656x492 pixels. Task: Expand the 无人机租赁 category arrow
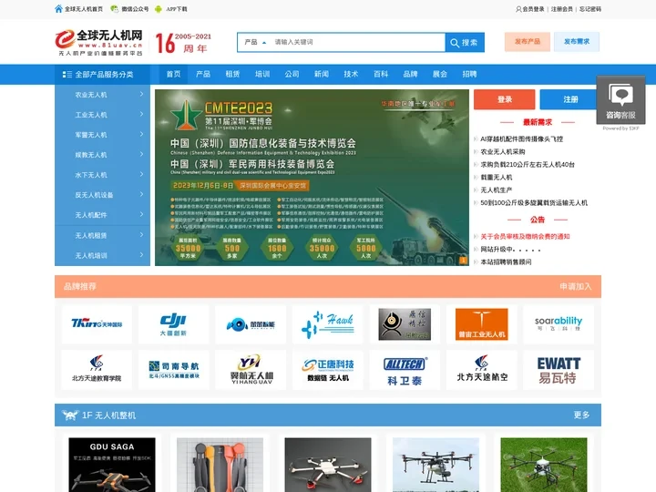point(141,235)
